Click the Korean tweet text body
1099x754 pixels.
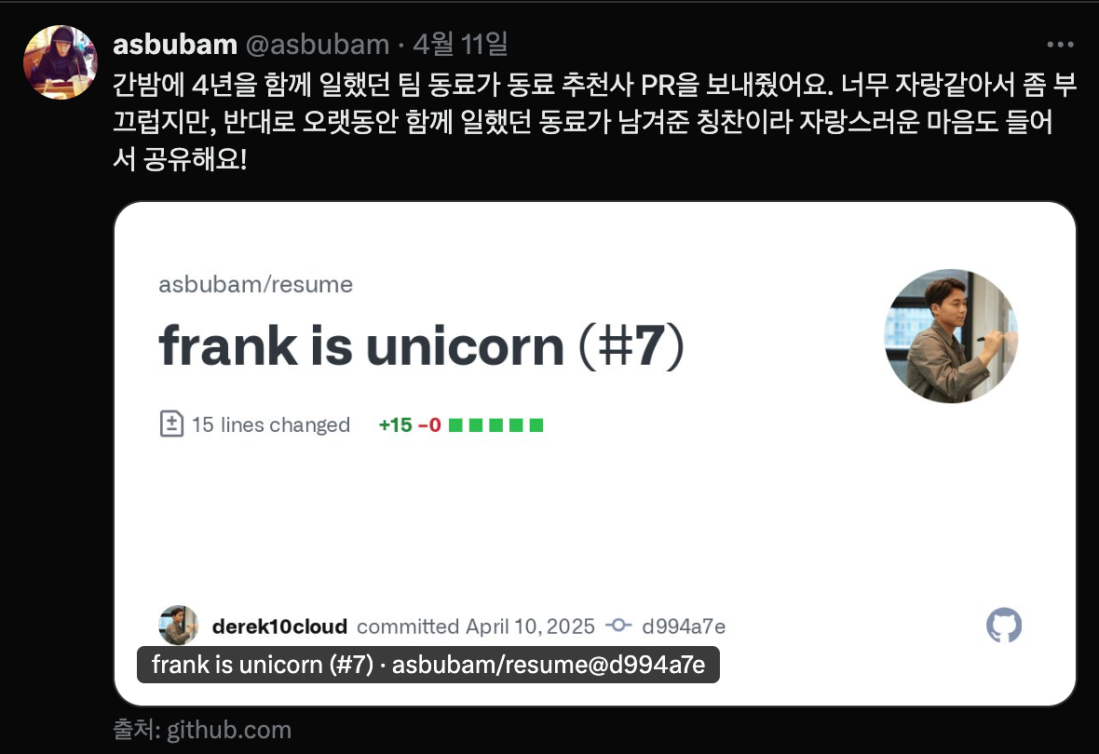pos(594,122)
